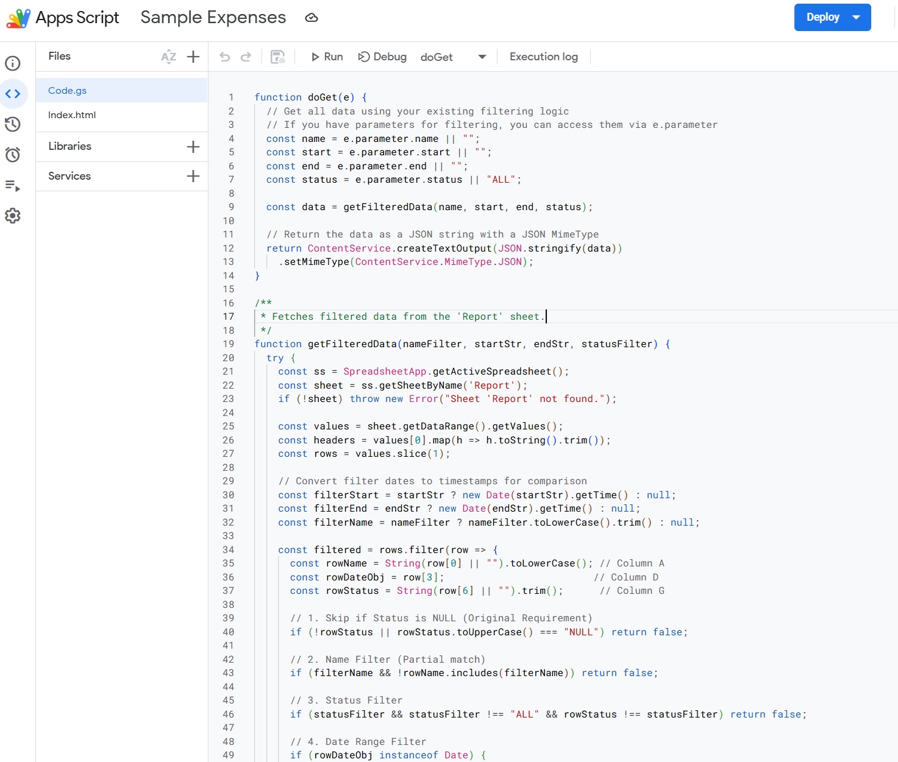
Task: Add a library using plus button
Action: pyautogui.click(x=193, y=147)
